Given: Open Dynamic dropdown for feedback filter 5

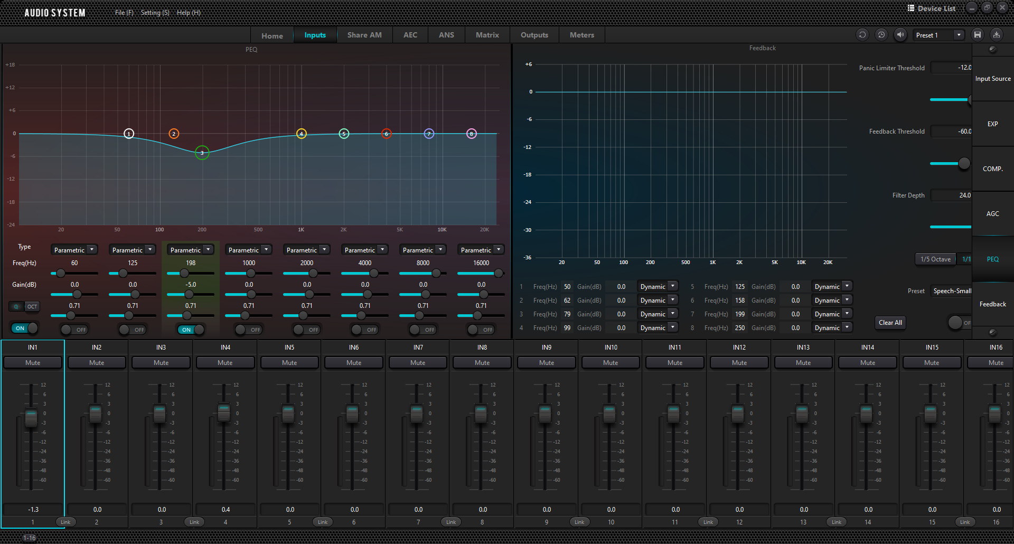Looking at the screenshot, I should pos(832,286).
